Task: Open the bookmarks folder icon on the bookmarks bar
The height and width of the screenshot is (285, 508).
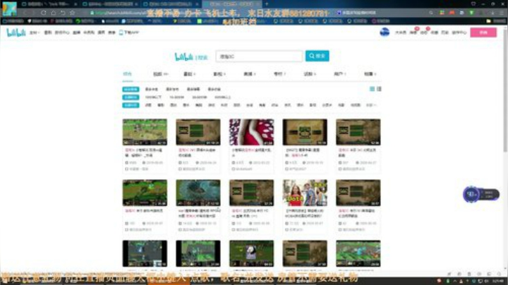Action: pyautogui.click(x=488, y=21)
